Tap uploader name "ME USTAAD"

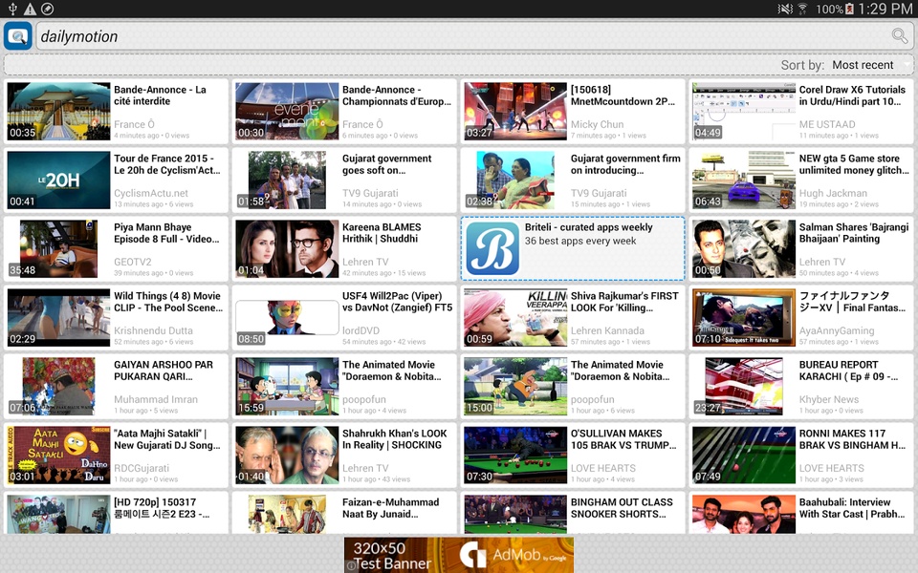pos(826,124)
